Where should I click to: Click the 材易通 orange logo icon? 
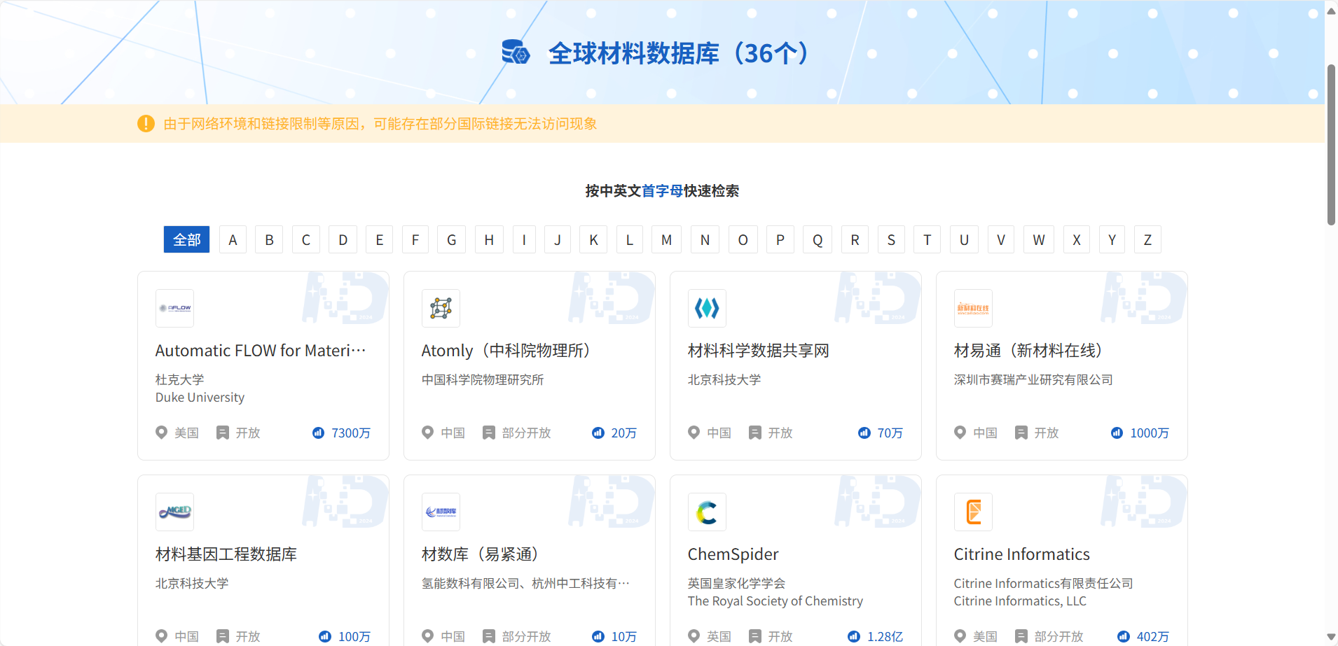pos(973,308)
